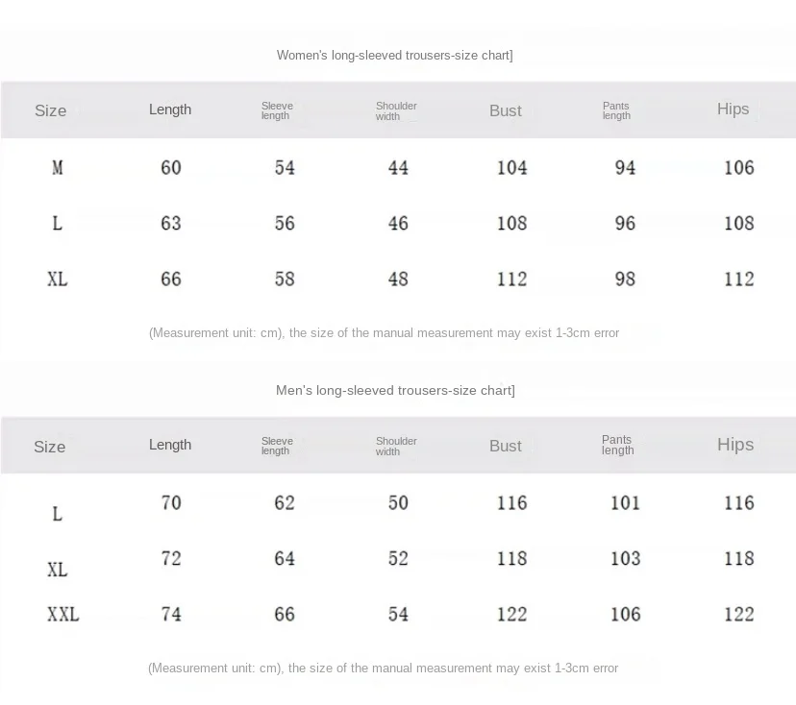
Task: Click the women's M bust value 104
Action: pyautogui.click(x=511, y=168)
